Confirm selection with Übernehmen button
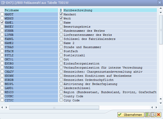 pos(131,115)
